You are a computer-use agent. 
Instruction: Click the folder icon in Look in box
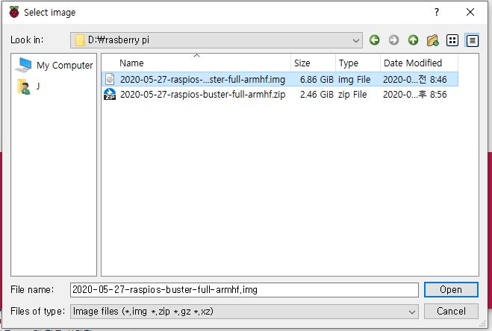coord(80,40)
